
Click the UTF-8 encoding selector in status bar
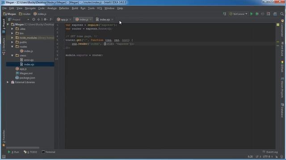[268, 156]
